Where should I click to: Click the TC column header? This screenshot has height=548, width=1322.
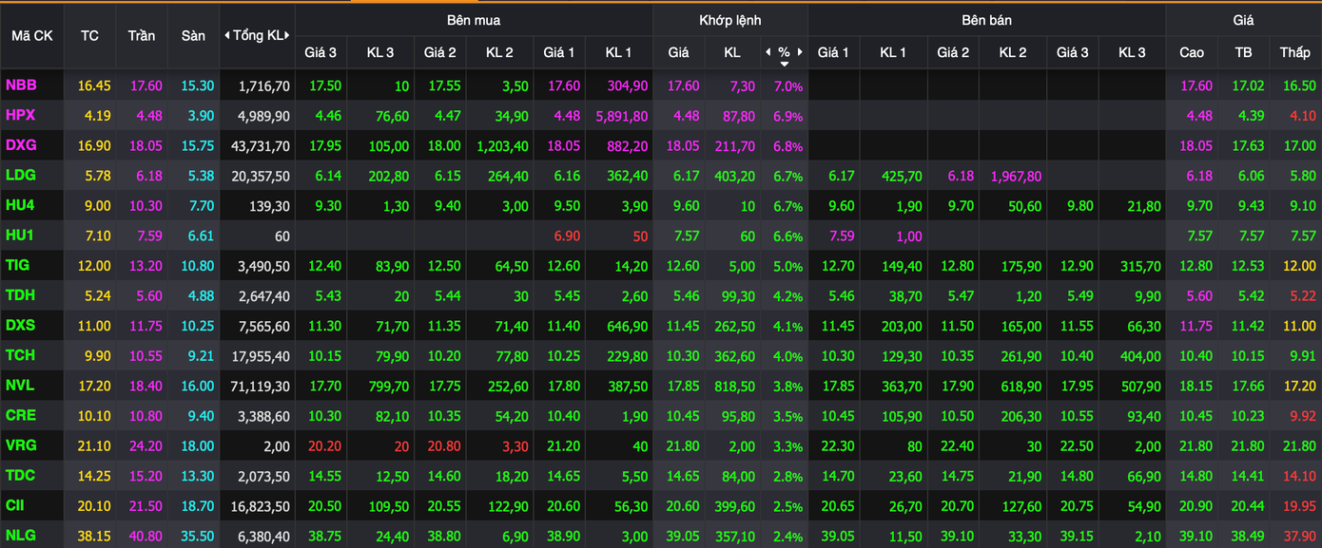pyautogui.click(x=89, y=35)
